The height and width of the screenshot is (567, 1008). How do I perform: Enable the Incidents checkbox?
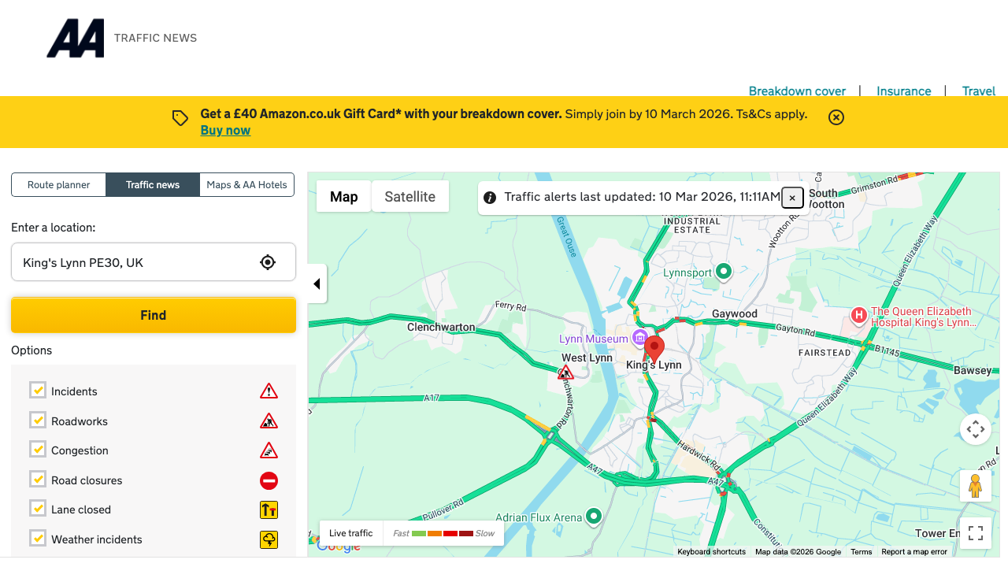coord(38,390)
